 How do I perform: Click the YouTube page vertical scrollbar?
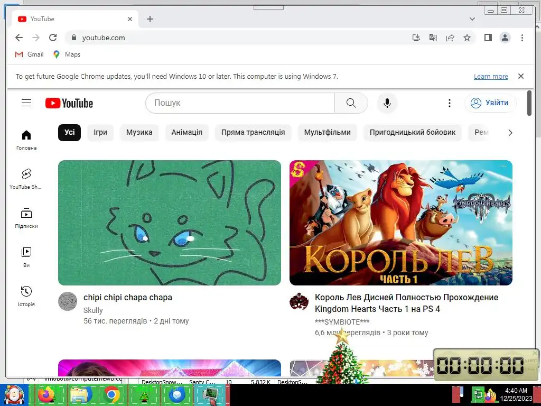(529, 103)
